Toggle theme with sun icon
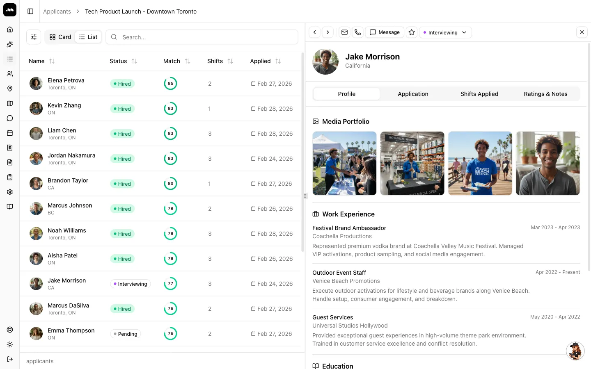Viewport: 591px width, 369px height. tap(10, 344)
